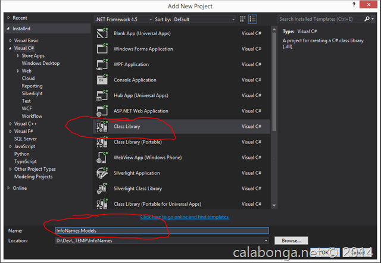Image resolution: width=381 pixels, height=263 pixels.
Task: Click the ASP.NET Web Application template icon
Action: point(102,111)
